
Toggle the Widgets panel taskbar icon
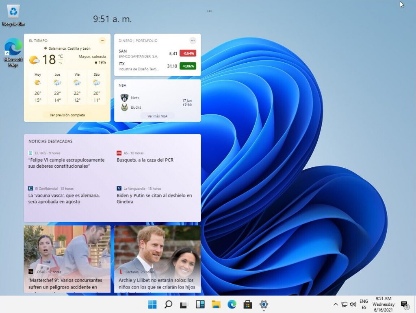(x=200, y=304)
